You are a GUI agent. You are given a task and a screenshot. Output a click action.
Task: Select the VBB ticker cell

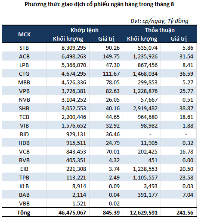[24, 204]
